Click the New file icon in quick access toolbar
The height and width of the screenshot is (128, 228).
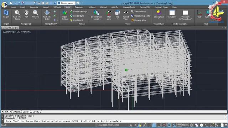pos(11,3)
